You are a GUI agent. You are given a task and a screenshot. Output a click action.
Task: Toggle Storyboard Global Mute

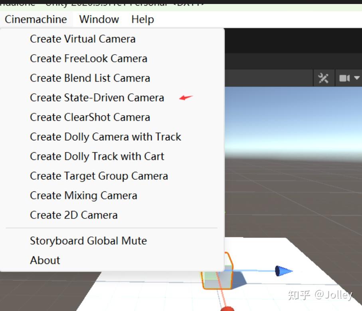point(88,240)
